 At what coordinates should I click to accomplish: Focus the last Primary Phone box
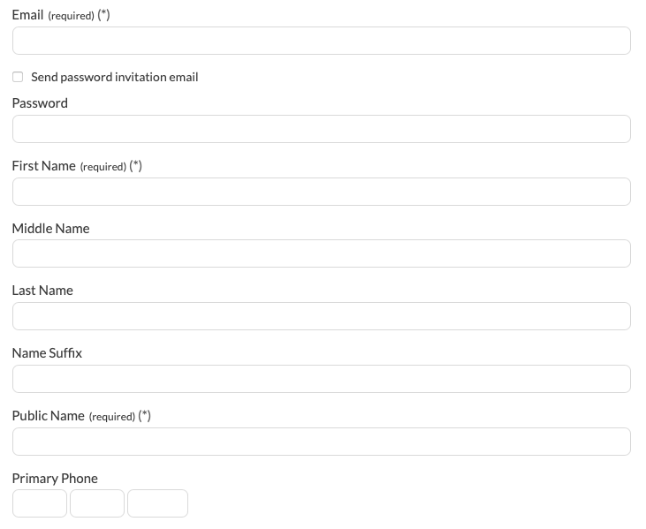(157, 503)
